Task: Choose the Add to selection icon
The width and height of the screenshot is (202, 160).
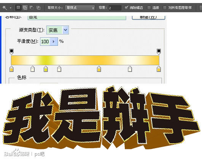Action: pyautogui.click(x=25, y=8)
